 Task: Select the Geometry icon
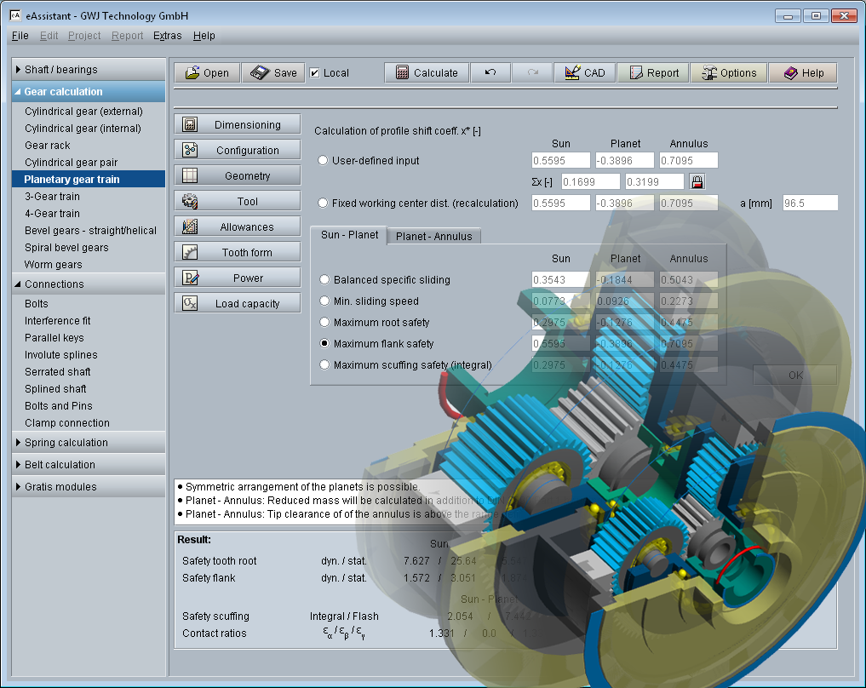tap(237, 175)
